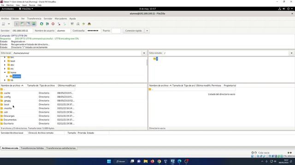The width and height of the screenshot is (295, 165).
Task: Toggle synchronized browsing icon
Action: (x=83, y=24)
